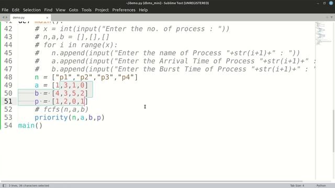Go to previous tab with left arrow
This screenshot has width=335, height=188.
click(x=3, y=17)
